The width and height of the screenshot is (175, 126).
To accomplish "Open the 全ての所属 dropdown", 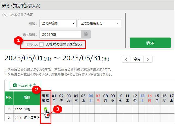I will pyautogui.click(x=58, y=23).
